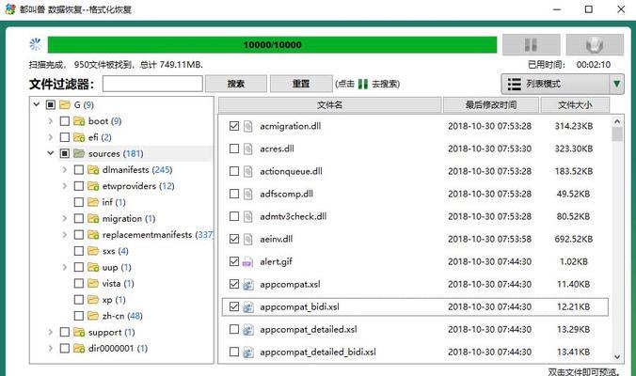Image resolution: width=636 pixels, height=376 pixels.
Task: Click the zh-cn folder icon
Action: click(x=93, y=316)
